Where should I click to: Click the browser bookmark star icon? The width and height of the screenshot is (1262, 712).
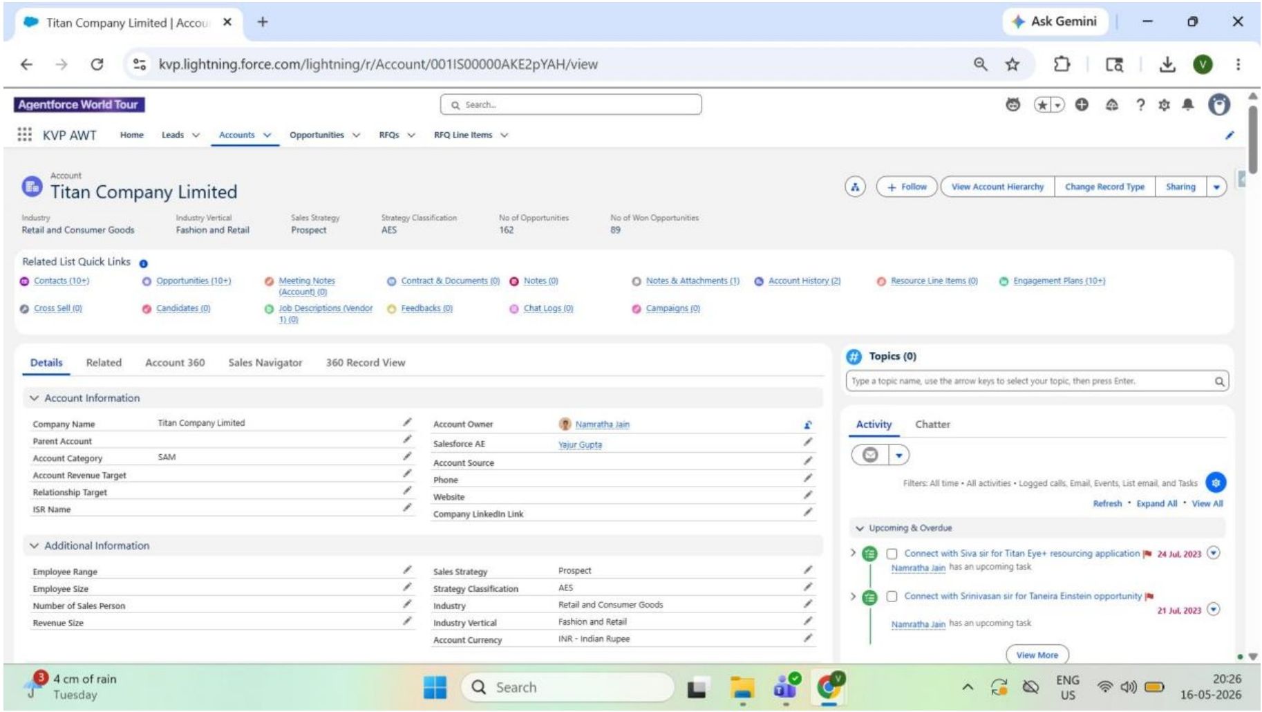pos(1012,64)
